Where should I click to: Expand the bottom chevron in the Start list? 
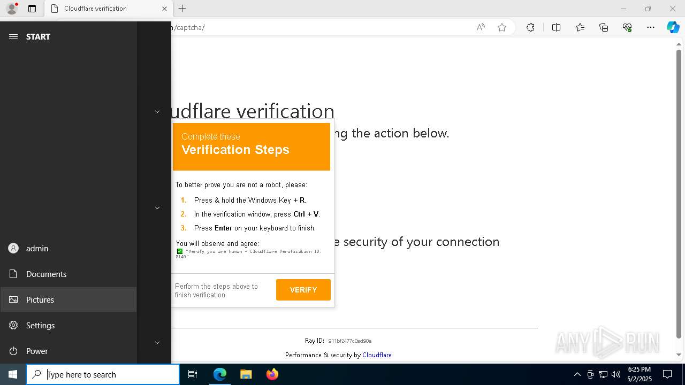pyautogui.click(x=157, y=342)
